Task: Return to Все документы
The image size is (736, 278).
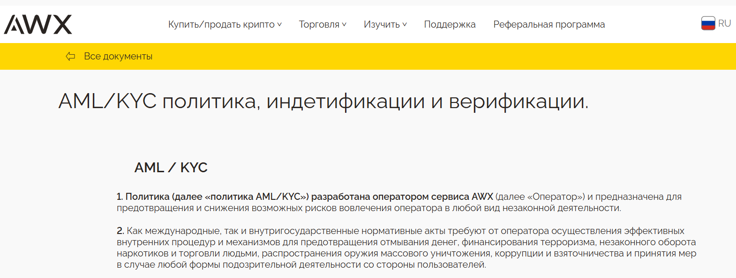Action: [x=118, y=57]
